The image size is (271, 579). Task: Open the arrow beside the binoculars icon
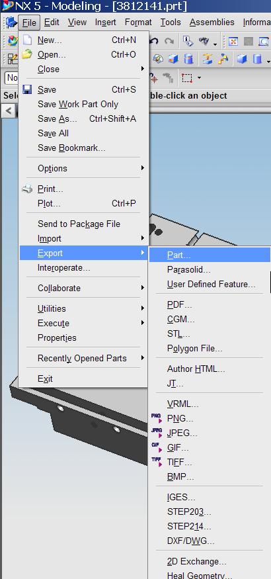(x=215, y=44)
